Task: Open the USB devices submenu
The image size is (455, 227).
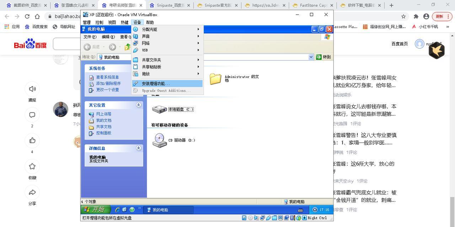Action: pos(167,50)
